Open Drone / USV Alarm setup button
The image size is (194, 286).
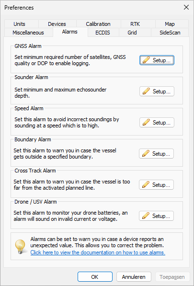[x=156, y=216]
